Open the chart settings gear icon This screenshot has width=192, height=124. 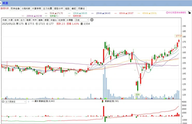[92, 20]
